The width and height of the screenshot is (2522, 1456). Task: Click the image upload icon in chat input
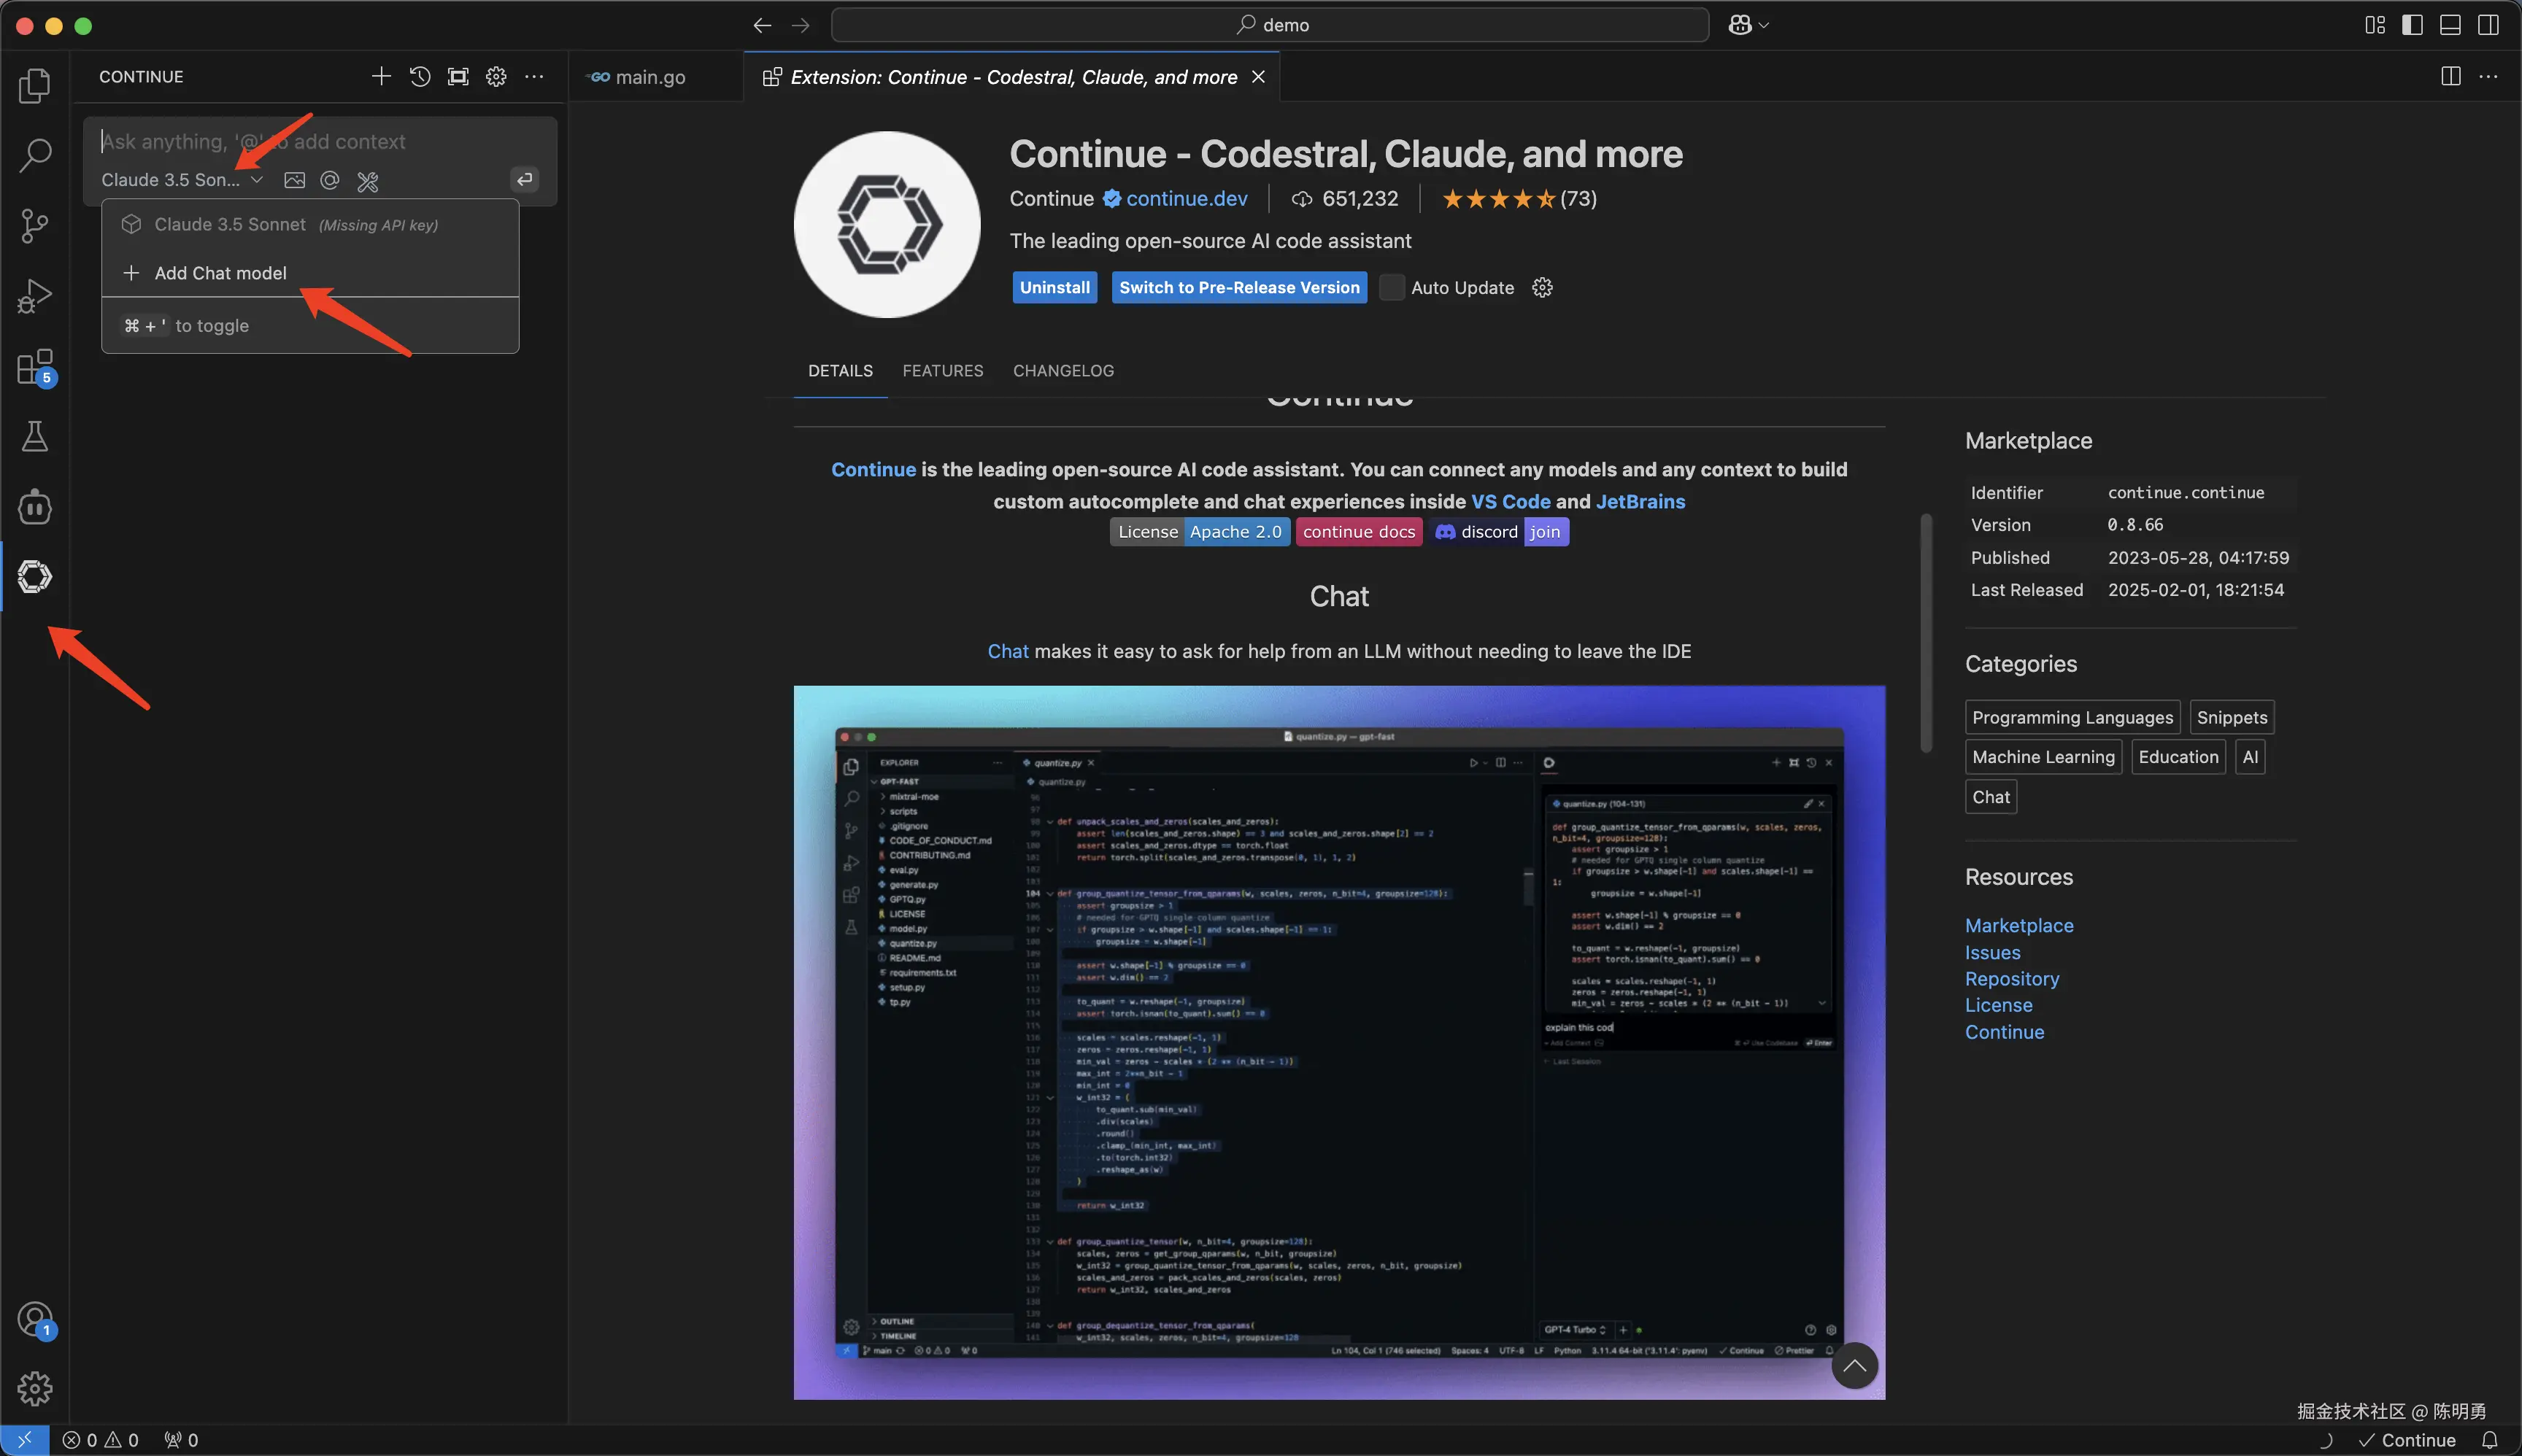click(x=294, y=180)
